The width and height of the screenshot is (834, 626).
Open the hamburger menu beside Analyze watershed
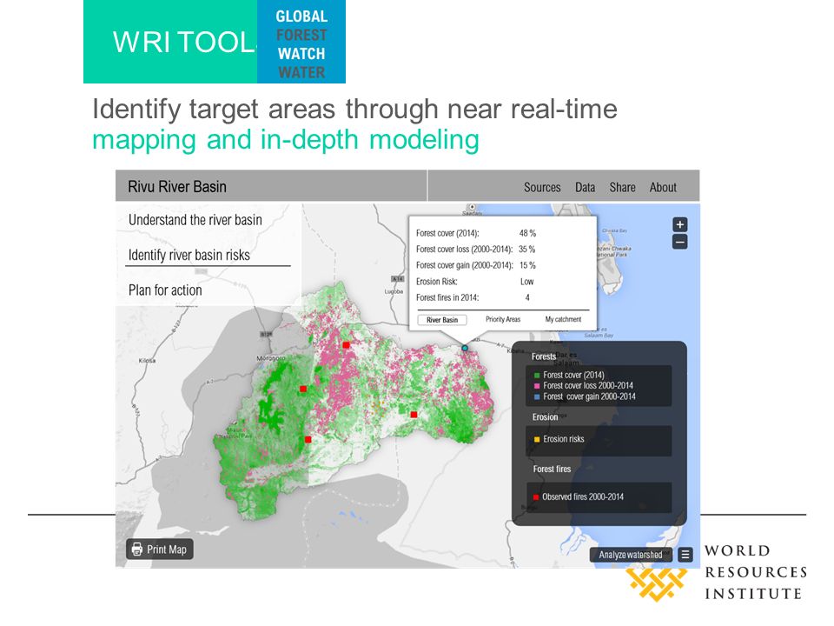[685, 555]
